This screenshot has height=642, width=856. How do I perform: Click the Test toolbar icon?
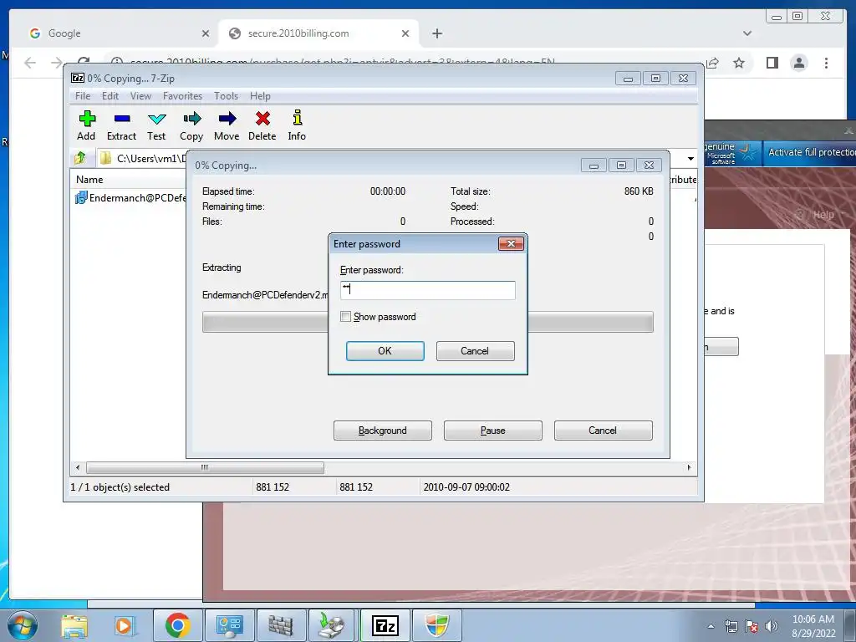[156, 125]
